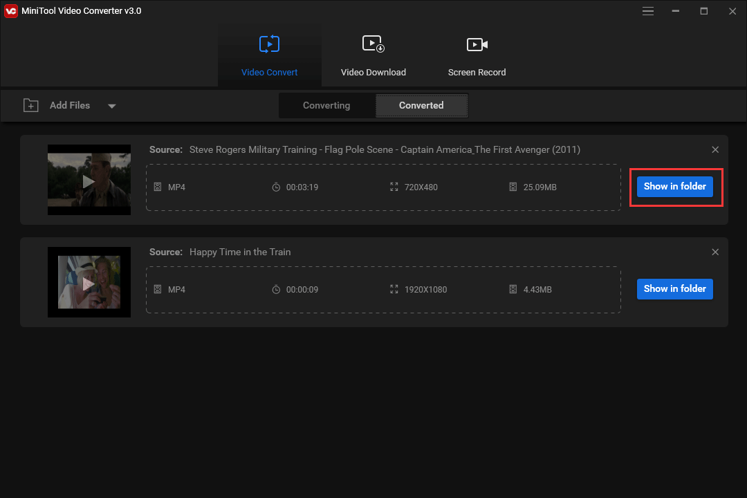
Task: Click the file size icon next to 25.09MB
Action: [513, 187]
